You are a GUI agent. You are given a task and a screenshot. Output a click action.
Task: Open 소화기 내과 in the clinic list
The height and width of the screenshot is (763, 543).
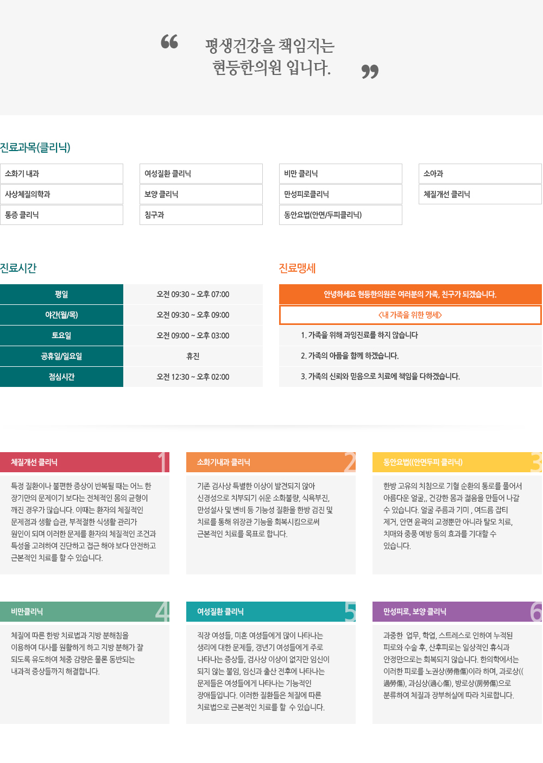(x=61, y=174)
